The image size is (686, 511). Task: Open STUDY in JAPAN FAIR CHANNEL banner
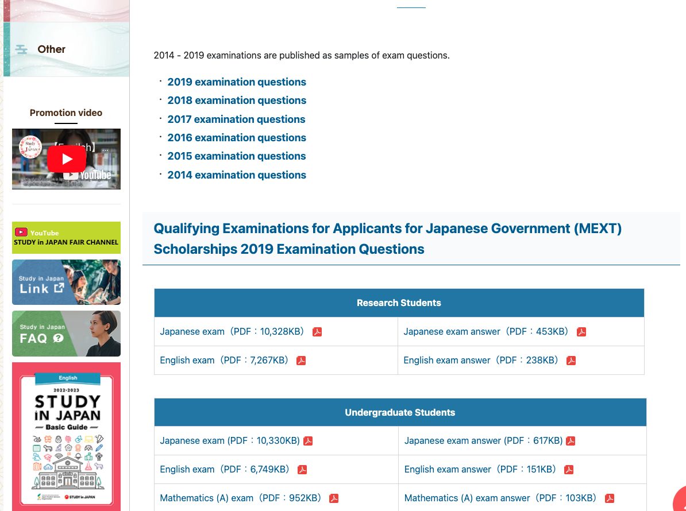[x=67, y=237]
